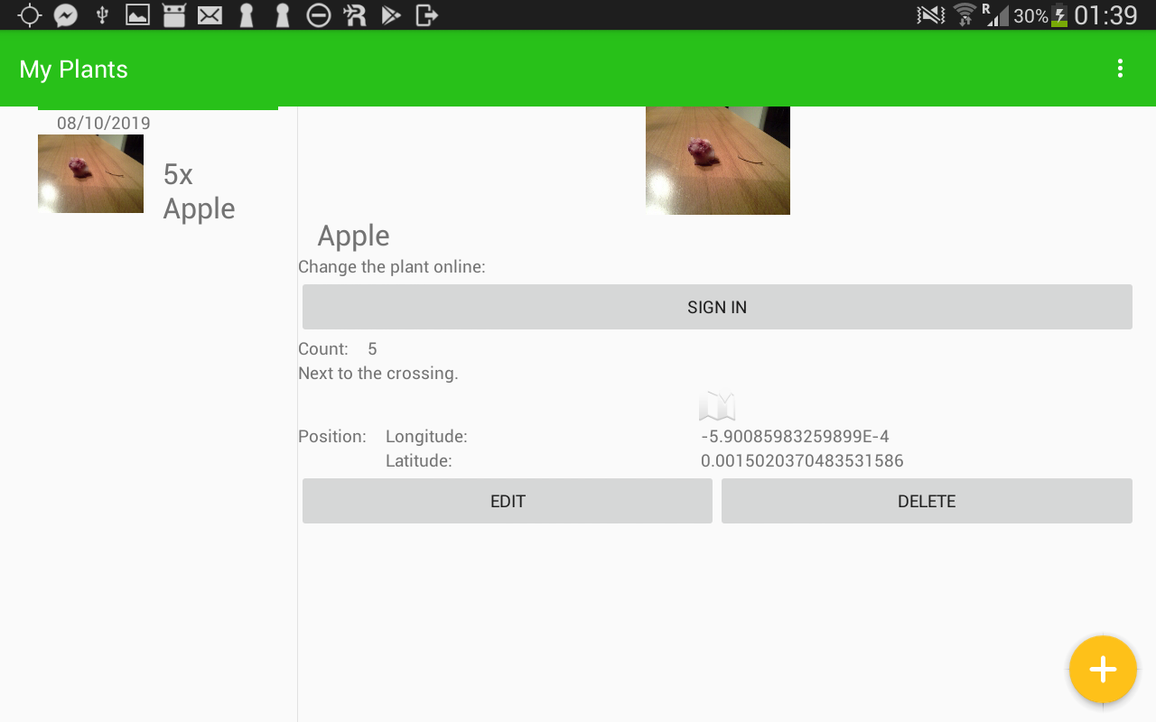This screenshot has height=722, width=1156.
Task: Open the three-dot overflow menu
Action: (1120, 69)
